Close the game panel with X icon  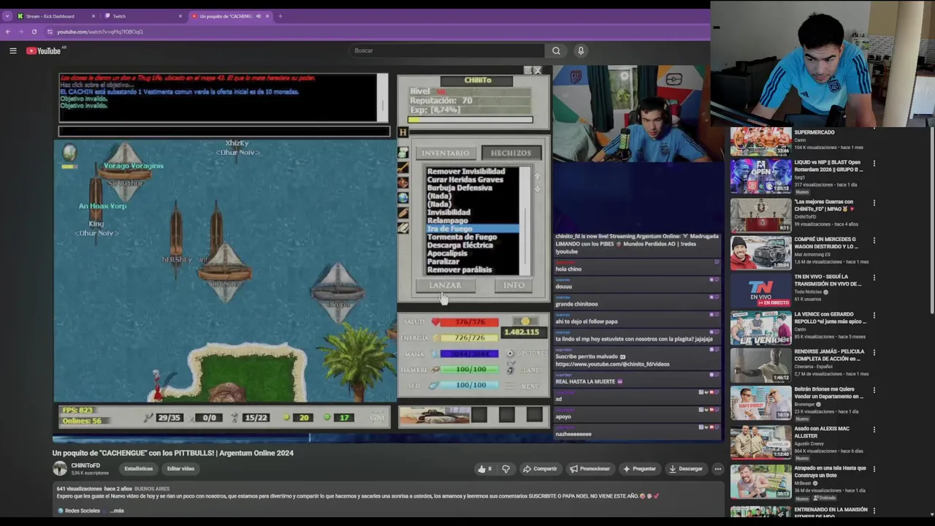click(x=538, y=70)
